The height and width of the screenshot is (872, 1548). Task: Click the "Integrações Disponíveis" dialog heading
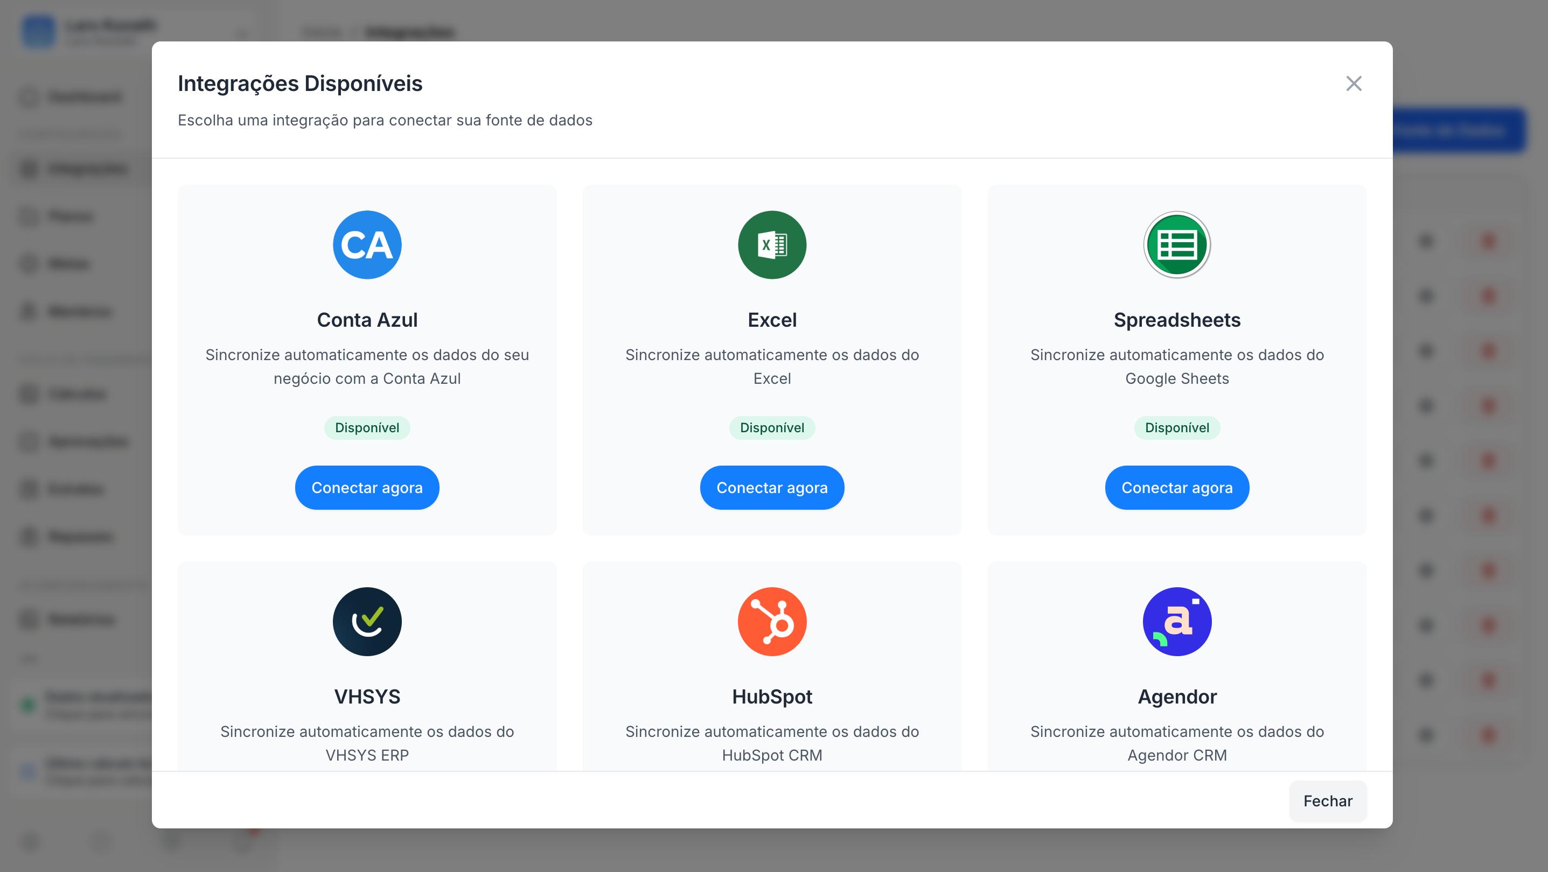point(300,83)
